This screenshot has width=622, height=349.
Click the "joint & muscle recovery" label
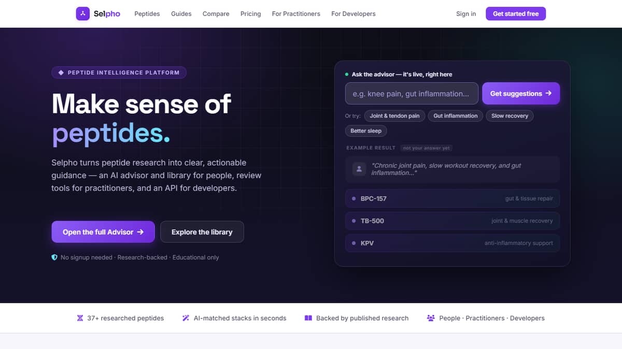522,221
